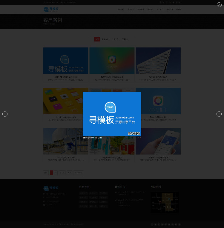
Task: Click the red current page button in pagination
Action: [x=52, y=173]
